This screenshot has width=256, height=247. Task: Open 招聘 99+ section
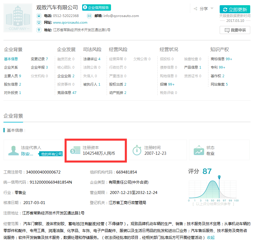click(167, 84)
